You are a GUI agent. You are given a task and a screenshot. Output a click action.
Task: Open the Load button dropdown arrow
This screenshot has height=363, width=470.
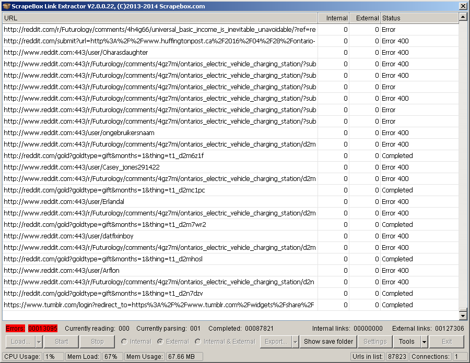39,342
